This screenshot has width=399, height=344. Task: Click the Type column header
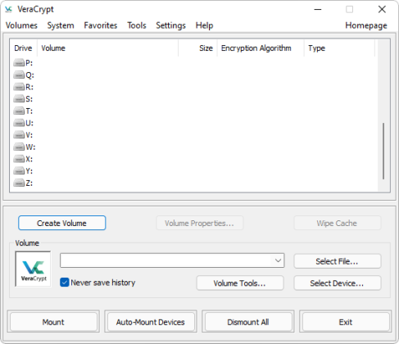click(x=339, y=48)
